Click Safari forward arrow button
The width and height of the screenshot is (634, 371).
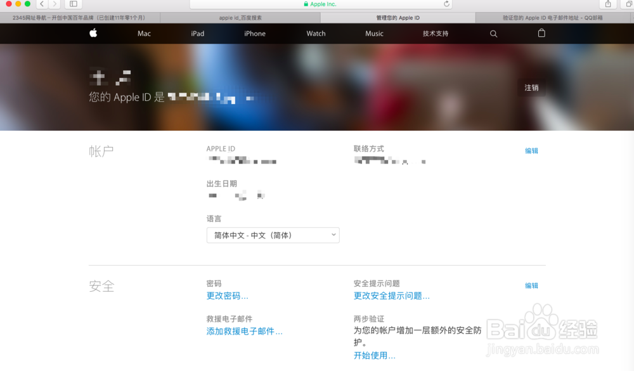pyautogui.click(x=55, y=4)
